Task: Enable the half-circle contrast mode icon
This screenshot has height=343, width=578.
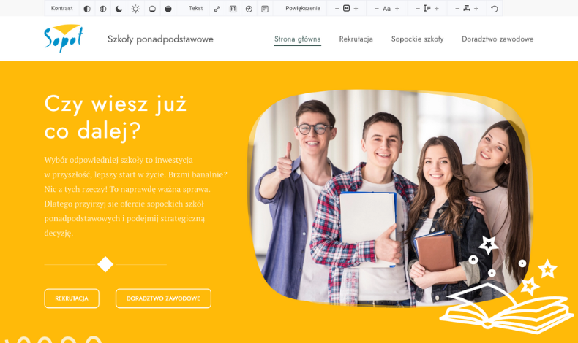Action: point(87,9)
